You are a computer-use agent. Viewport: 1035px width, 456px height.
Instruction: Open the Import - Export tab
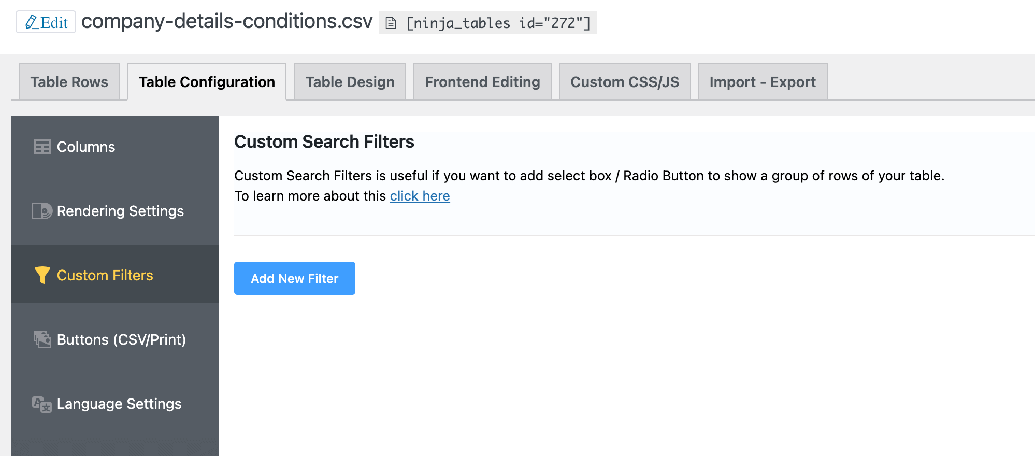[763, 82]
